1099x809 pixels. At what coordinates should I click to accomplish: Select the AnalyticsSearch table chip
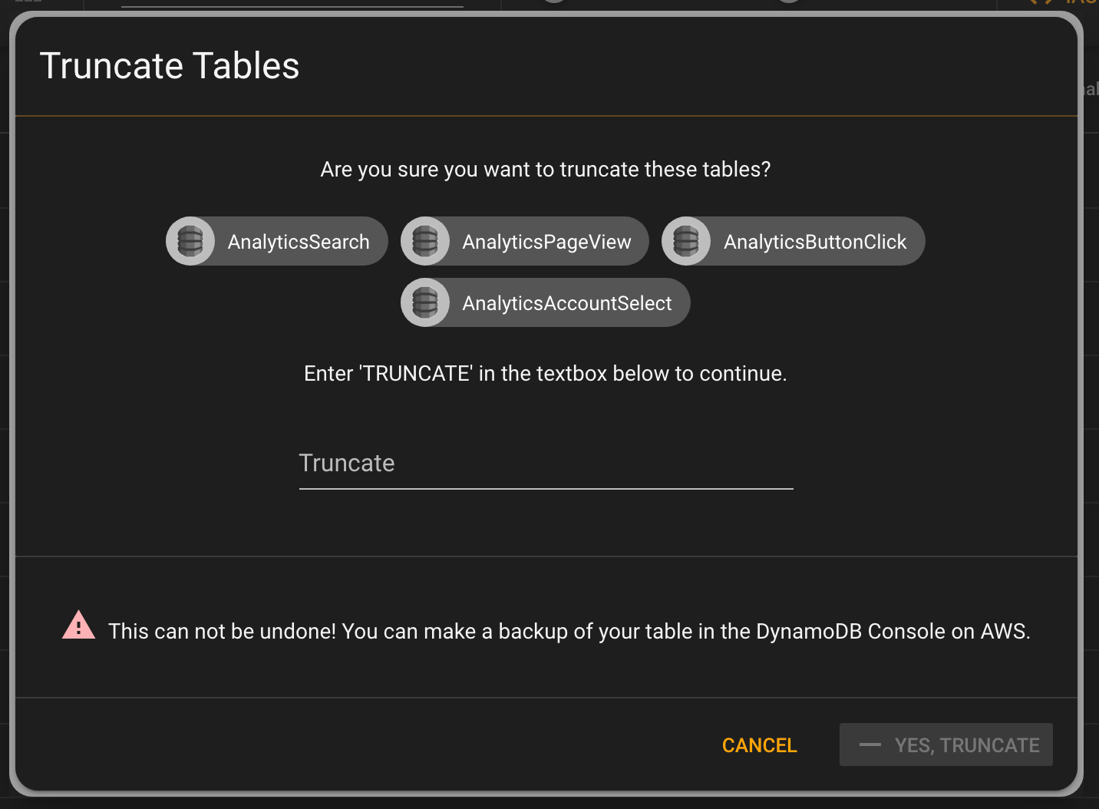tap(277, 241)
